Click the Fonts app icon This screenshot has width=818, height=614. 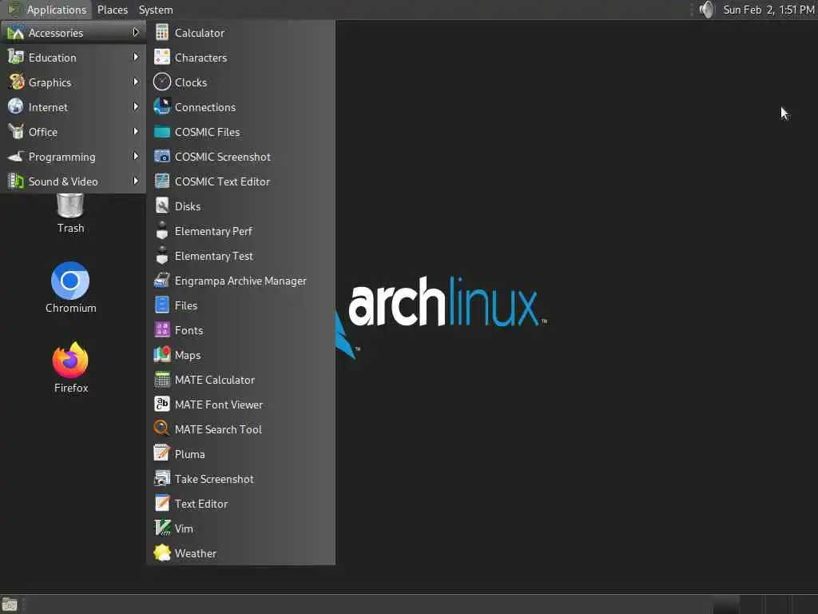[x=161, y=330]
